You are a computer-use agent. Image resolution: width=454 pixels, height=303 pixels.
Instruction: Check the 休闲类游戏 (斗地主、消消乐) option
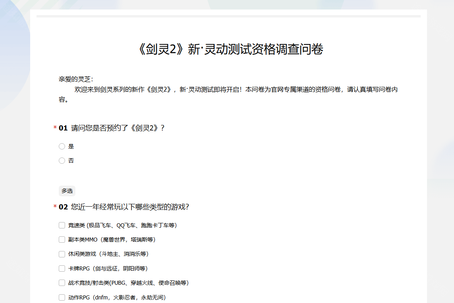click(62, 254)
